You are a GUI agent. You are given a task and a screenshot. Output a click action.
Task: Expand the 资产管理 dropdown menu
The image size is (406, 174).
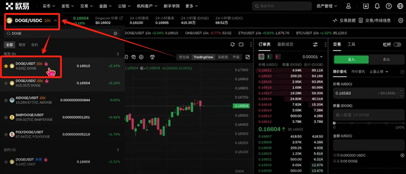click(x=326, y=6)
